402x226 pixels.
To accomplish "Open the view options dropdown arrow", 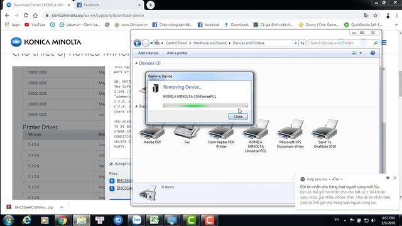I will (361, 53).
